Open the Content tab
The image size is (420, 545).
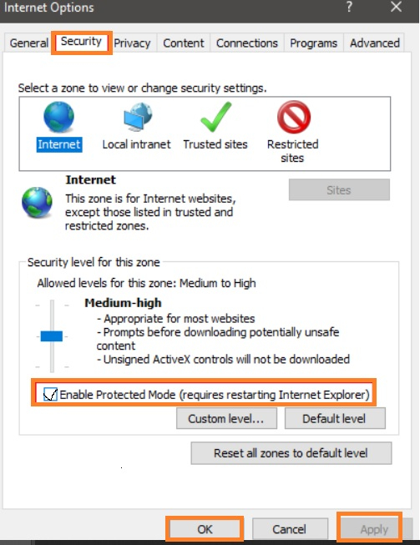click(x=184, y=43)
